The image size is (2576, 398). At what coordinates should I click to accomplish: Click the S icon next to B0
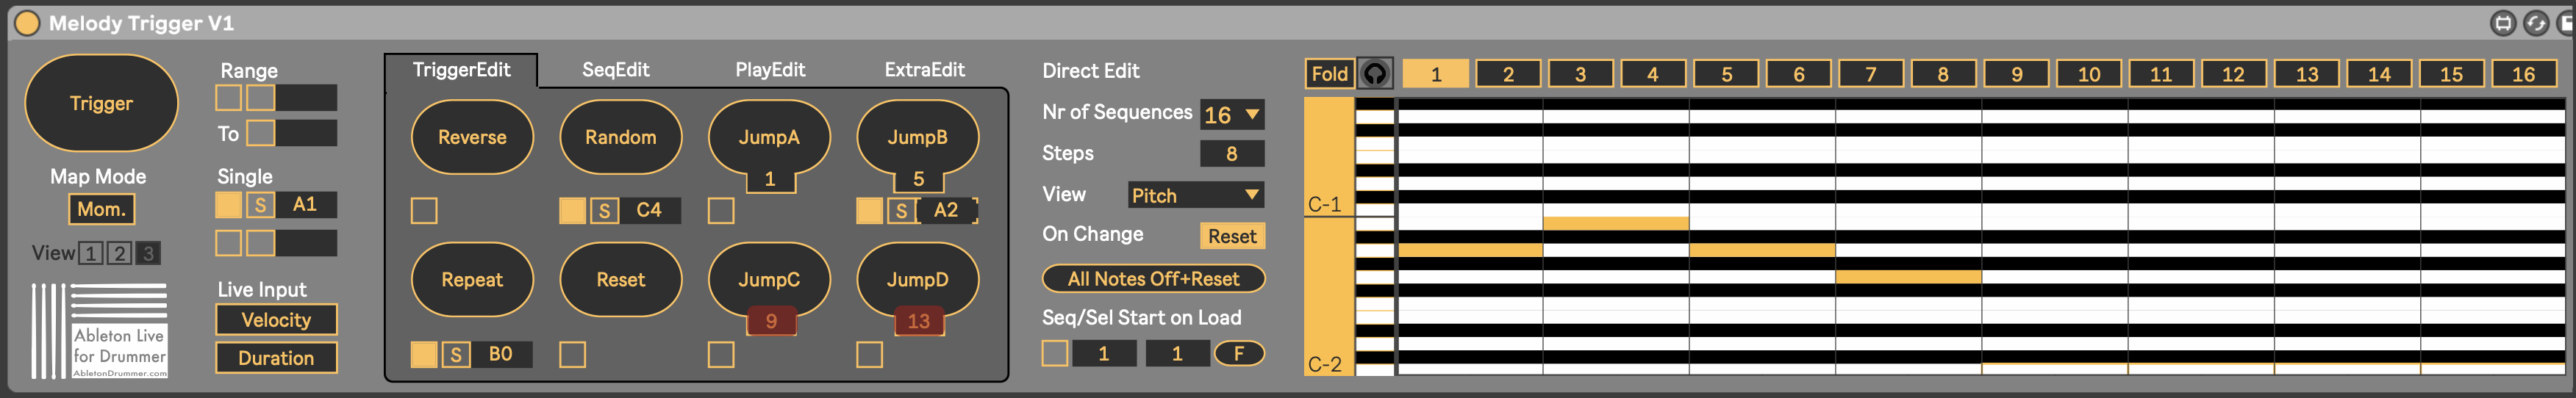pyautogui.click(x=456, y=354)
